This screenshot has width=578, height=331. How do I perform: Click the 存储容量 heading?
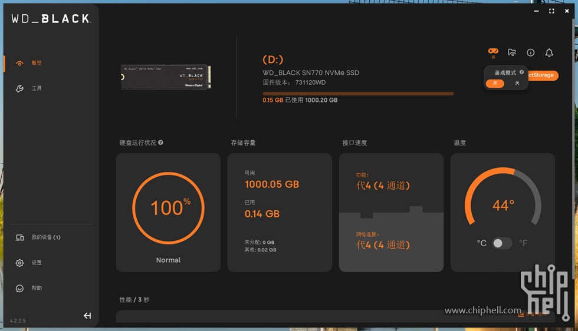pyautogui.click(x=243, y=143)
